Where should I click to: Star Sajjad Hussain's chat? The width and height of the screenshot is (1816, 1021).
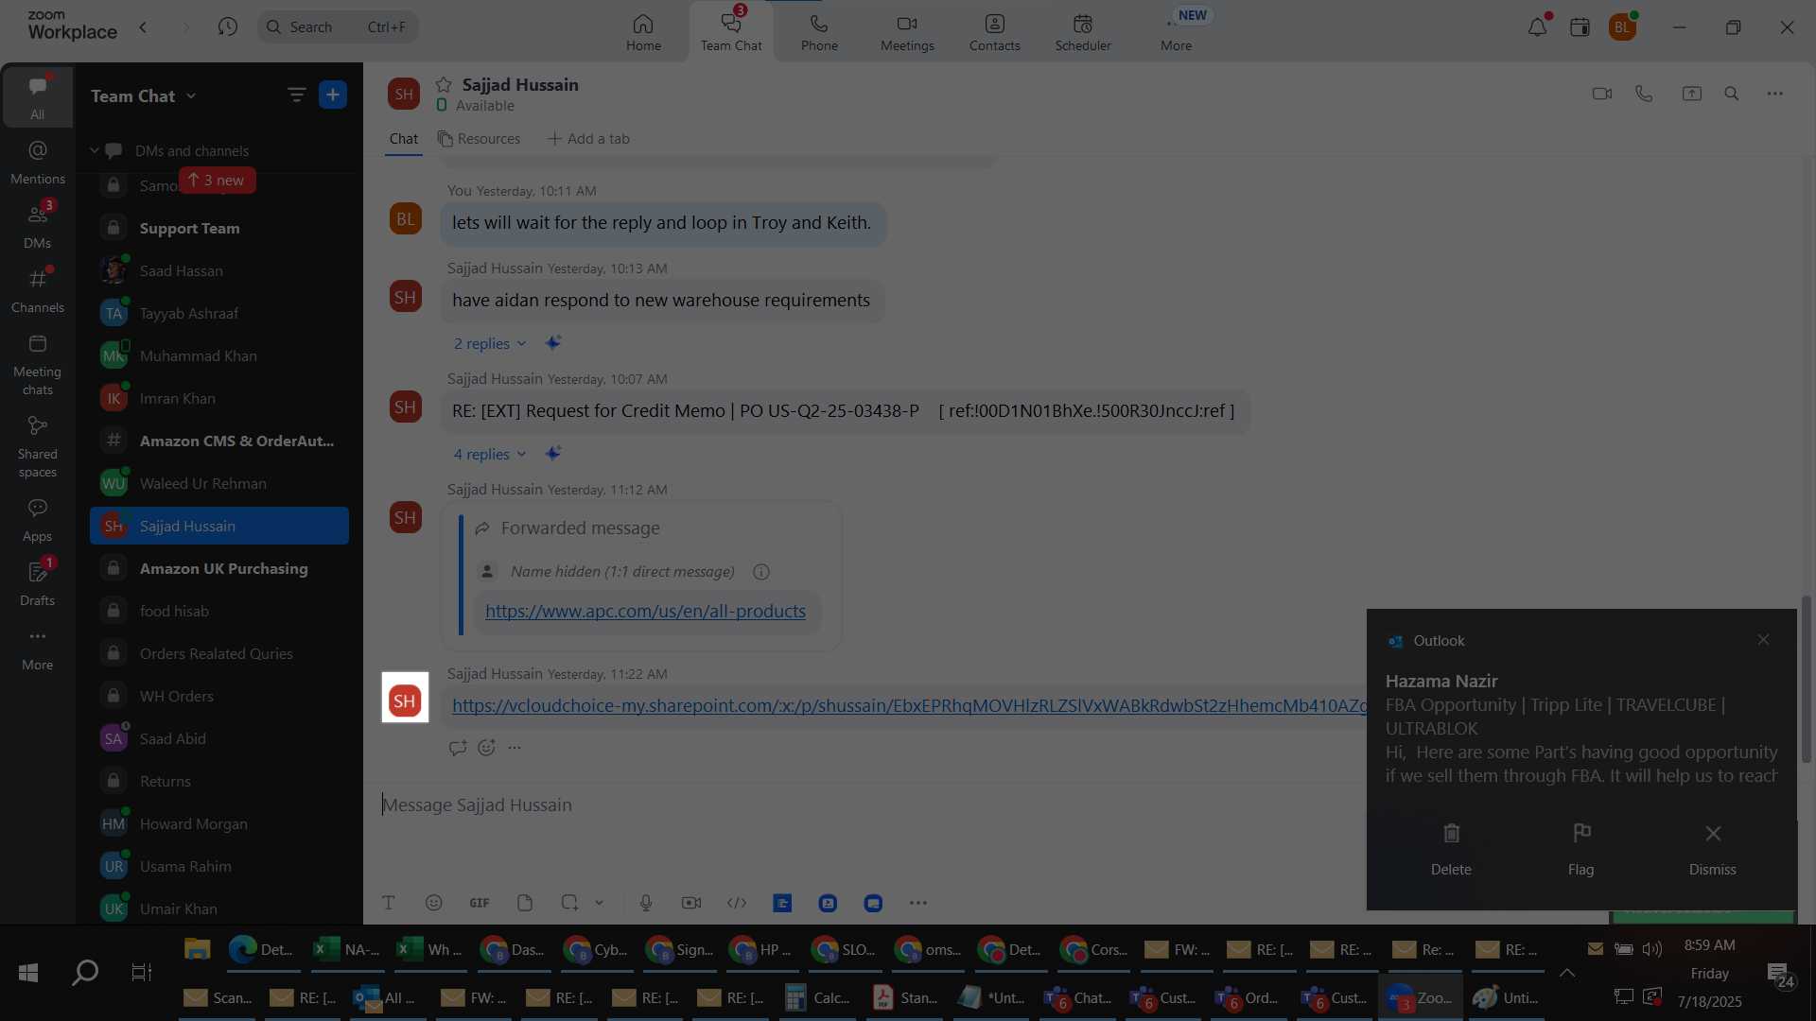click(x=444, y=85)
